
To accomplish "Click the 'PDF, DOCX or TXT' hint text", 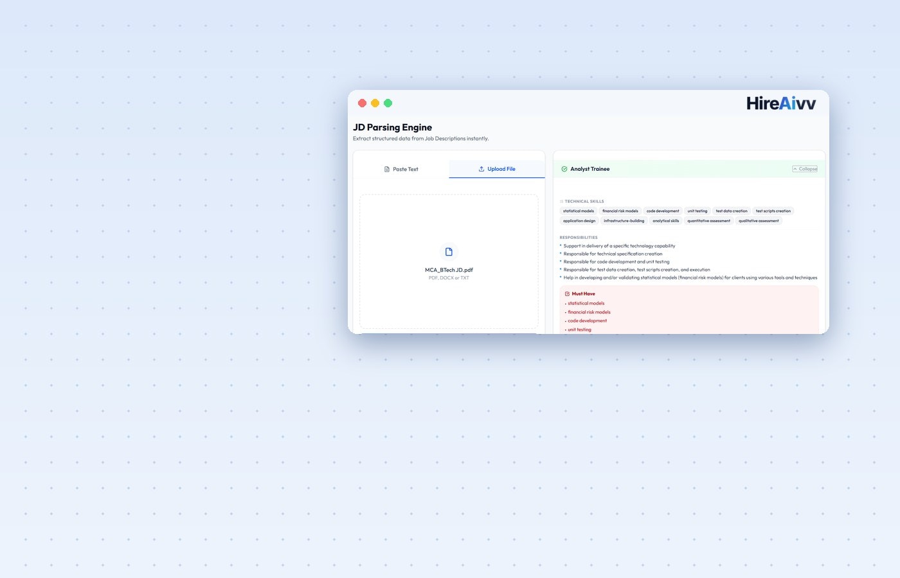I will [449, 278].
